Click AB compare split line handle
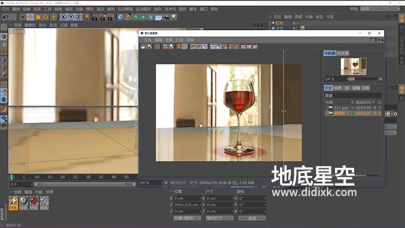Screen dimensions: 405x228 click(x=283, y=111)
